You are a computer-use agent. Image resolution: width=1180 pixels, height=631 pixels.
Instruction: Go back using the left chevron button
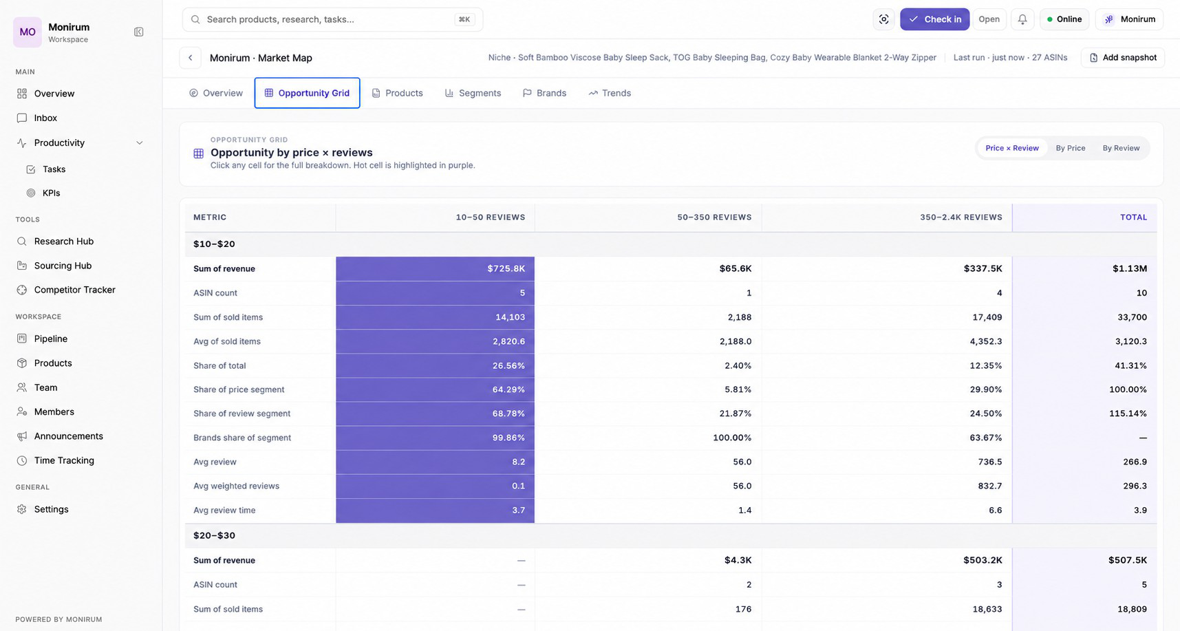click(191, 58)
